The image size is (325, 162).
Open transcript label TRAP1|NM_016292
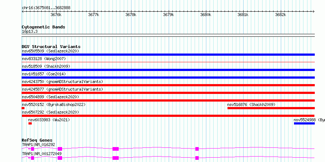click(x=39, y=145)
